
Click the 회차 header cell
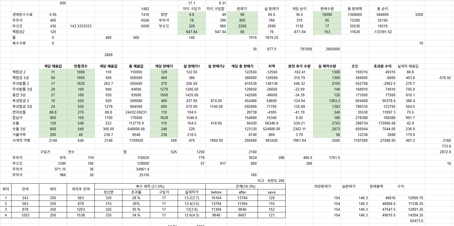(x=6, y=189)
